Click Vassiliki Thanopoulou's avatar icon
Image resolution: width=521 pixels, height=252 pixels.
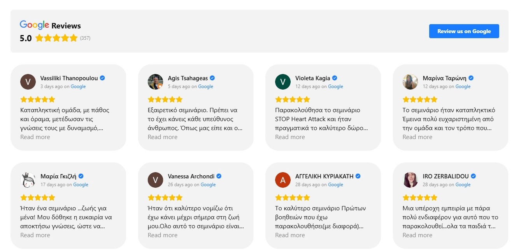(28, 82)
